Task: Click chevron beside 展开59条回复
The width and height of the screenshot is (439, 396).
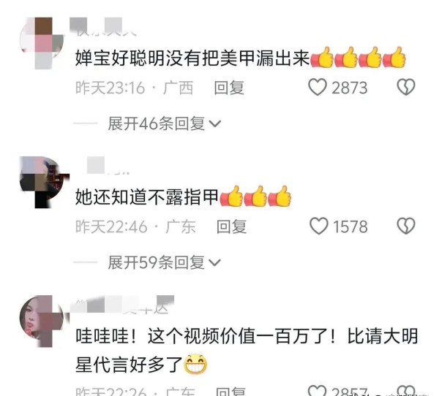Action: (x=215, y=262)
